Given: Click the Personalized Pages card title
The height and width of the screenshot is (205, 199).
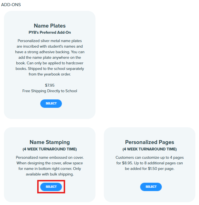Looking at the screenshot, I should 150,142.
